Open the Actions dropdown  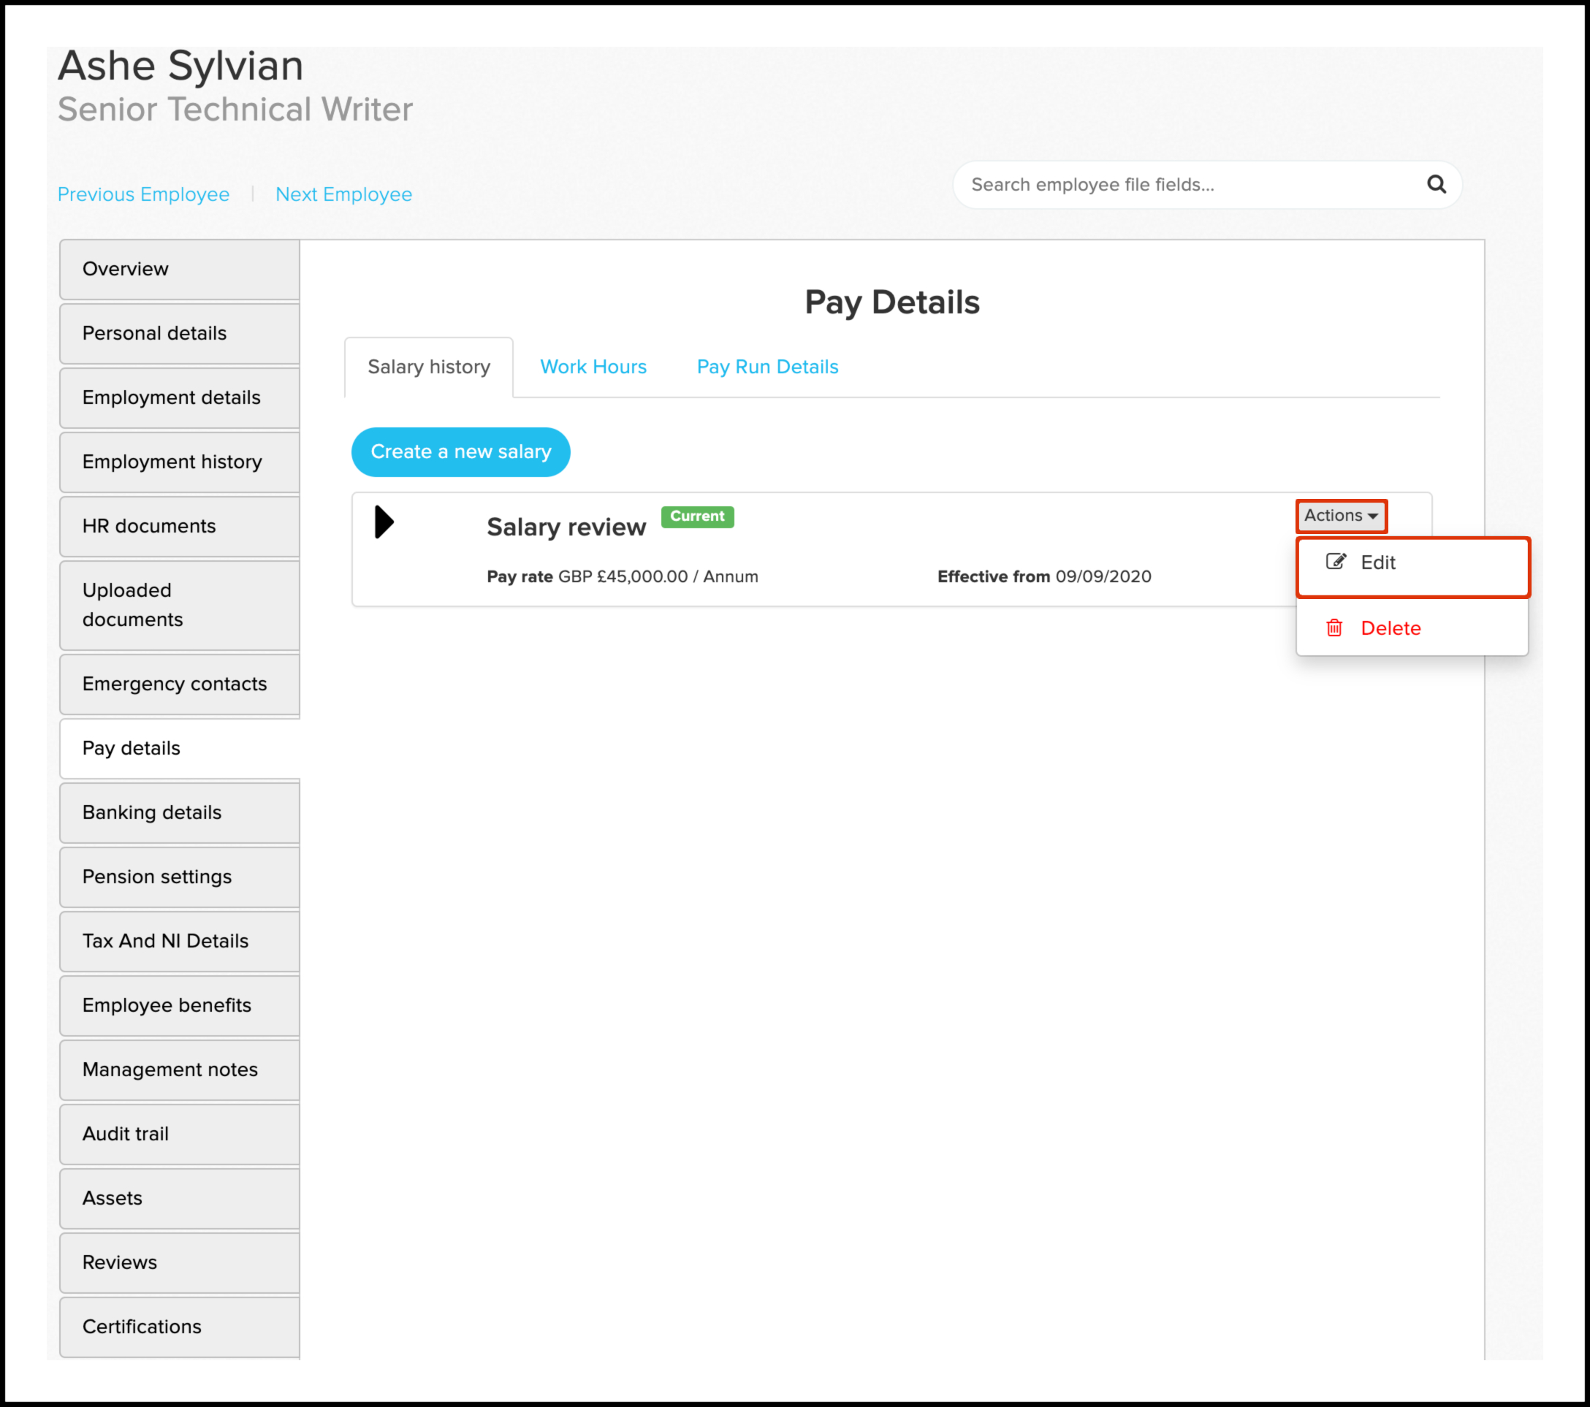(1340, 516)
